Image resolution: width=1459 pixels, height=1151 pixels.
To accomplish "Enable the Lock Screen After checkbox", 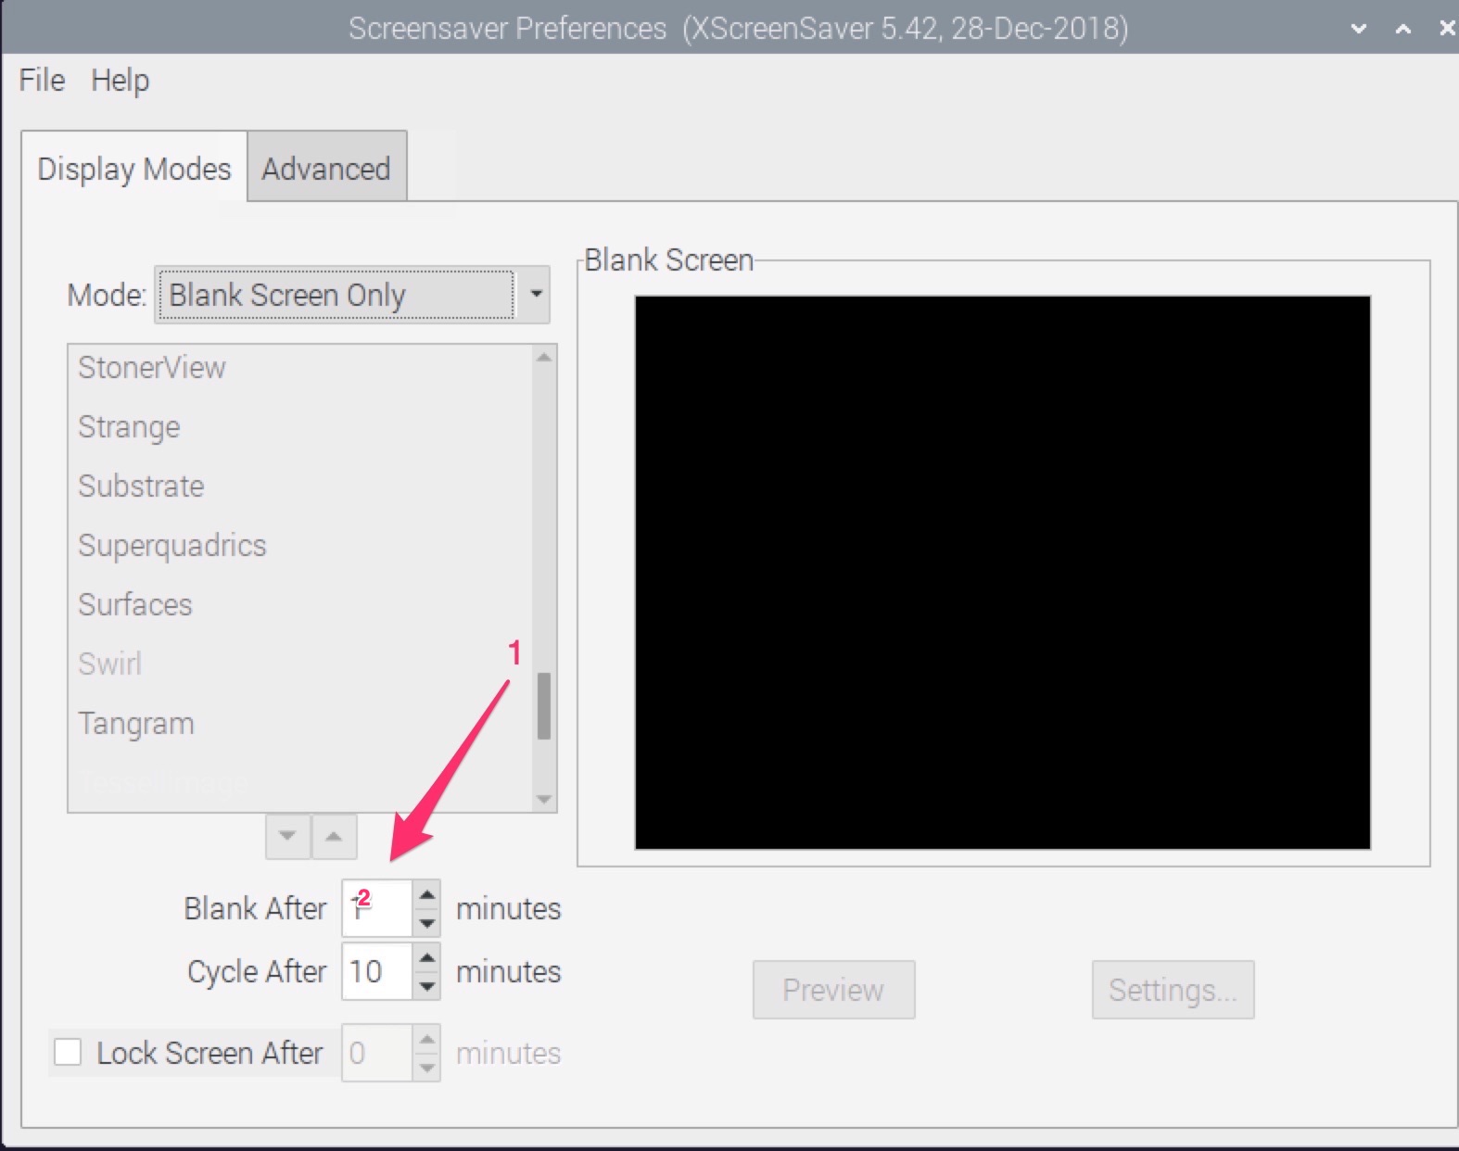I will coord(68,1053).
